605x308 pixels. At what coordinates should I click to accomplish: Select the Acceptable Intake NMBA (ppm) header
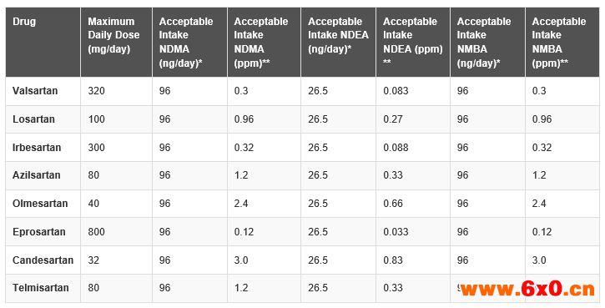point(559,42)
